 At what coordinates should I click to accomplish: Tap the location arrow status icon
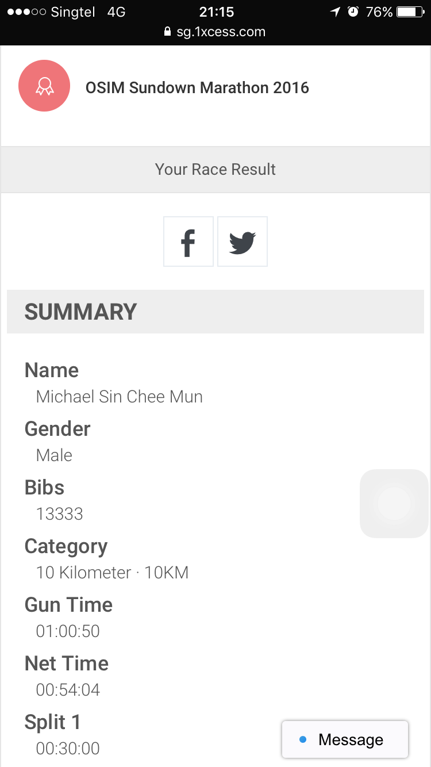(x=335, y=12)
